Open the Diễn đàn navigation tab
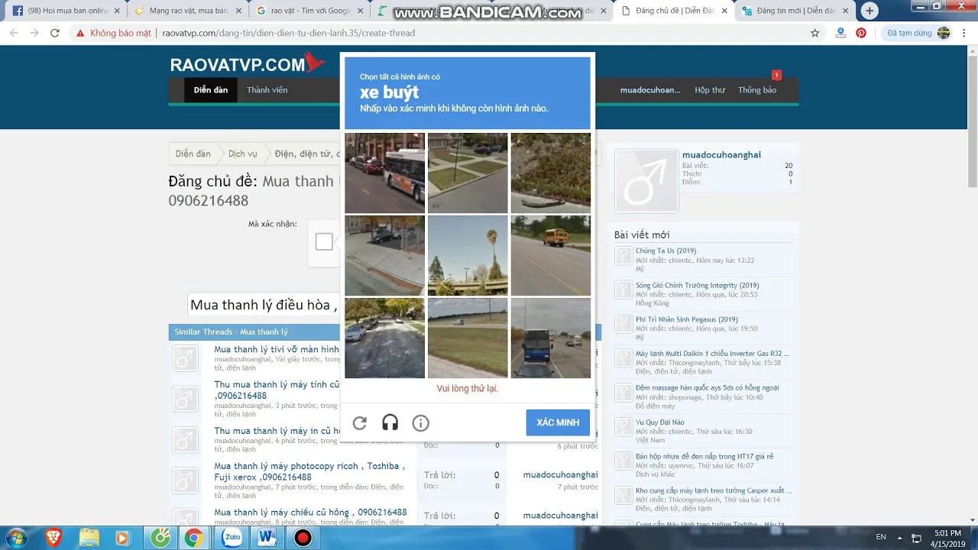 coord(211,90)
